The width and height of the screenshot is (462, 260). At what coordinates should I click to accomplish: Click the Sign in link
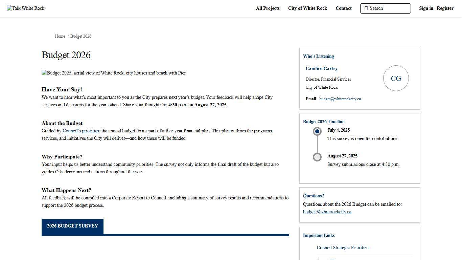426,8
